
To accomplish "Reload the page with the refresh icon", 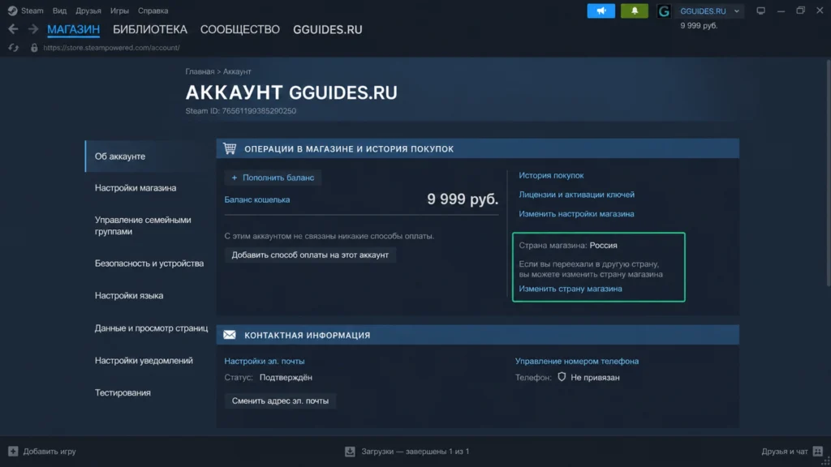I will click(13, 48).
